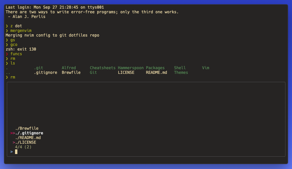Click the Vim directory in ls output
Image resolution: width=292 pixels, height=169 pixels.
point(205,68)
